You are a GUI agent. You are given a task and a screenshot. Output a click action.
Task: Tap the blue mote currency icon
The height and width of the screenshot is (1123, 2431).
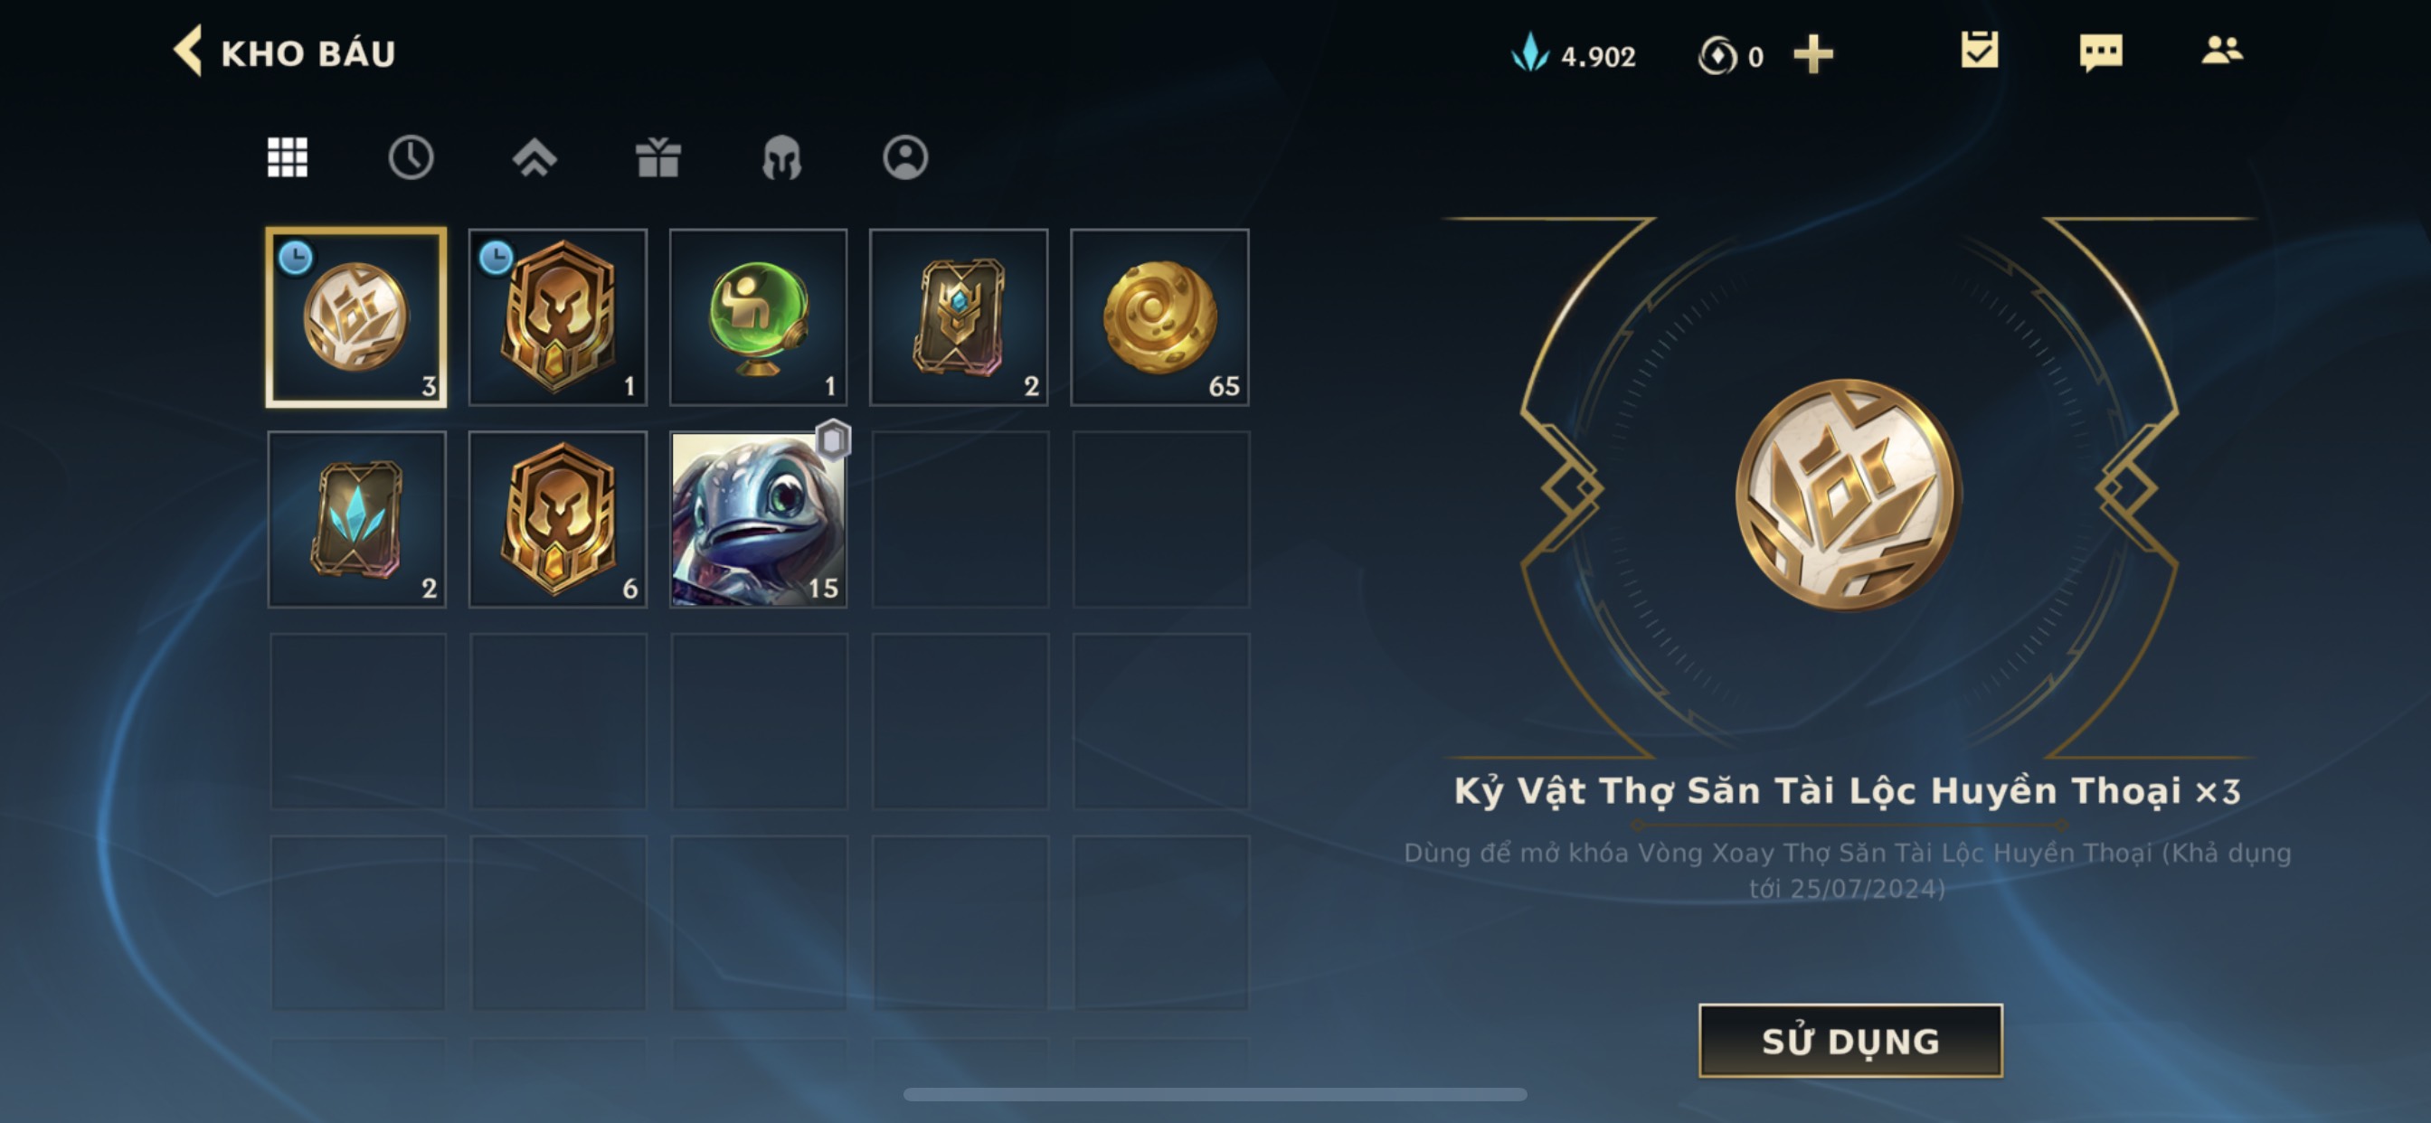(x=1529, y=52)
